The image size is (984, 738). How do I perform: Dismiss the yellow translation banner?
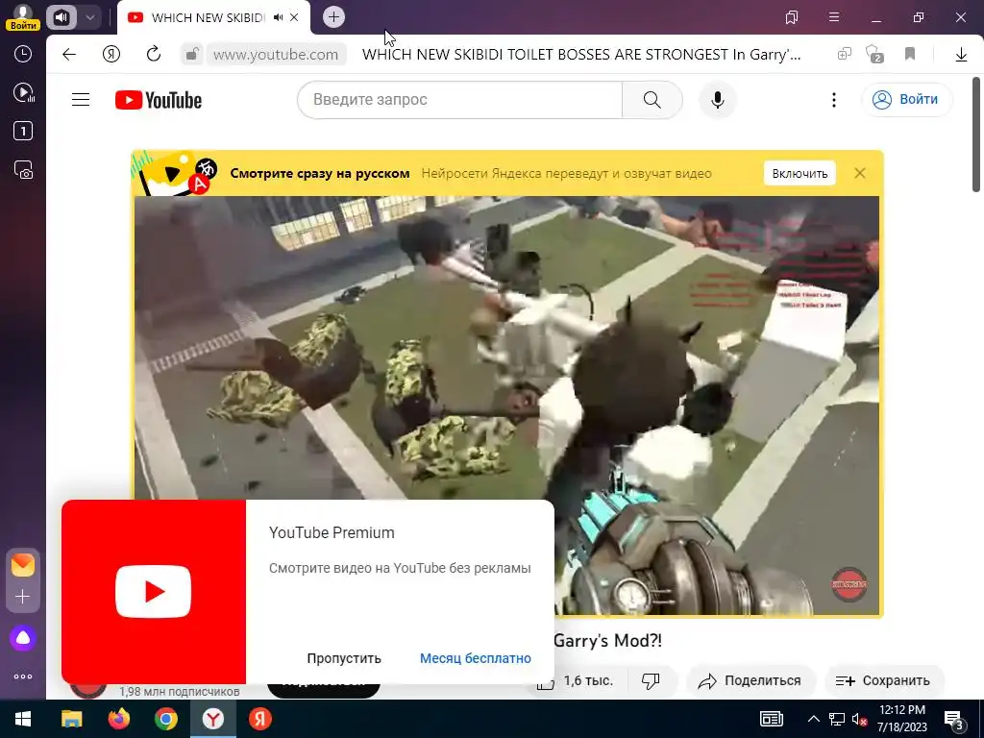pyautogui.click(x=860, y=173)
